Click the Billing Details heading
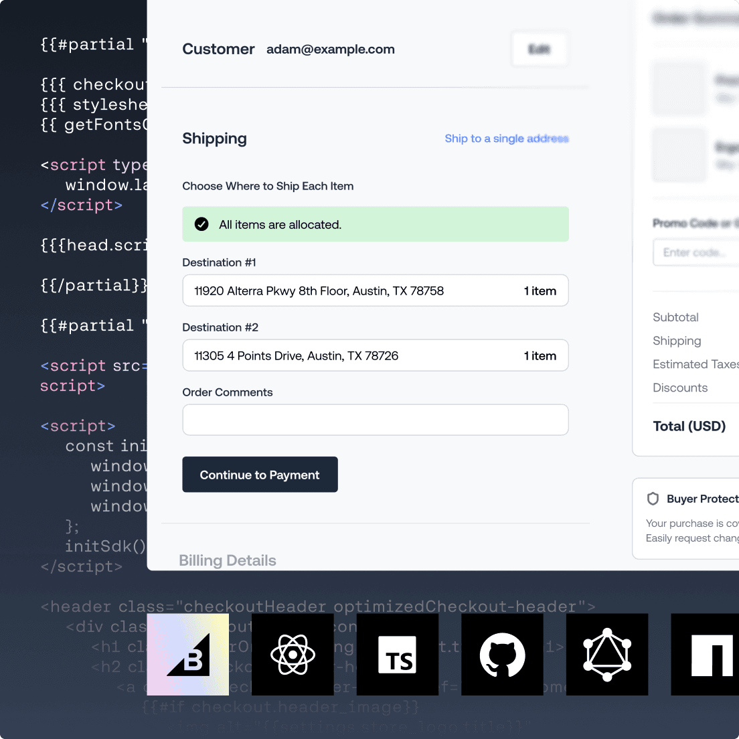Screen dimensions: 739x739 click(227, 560)
